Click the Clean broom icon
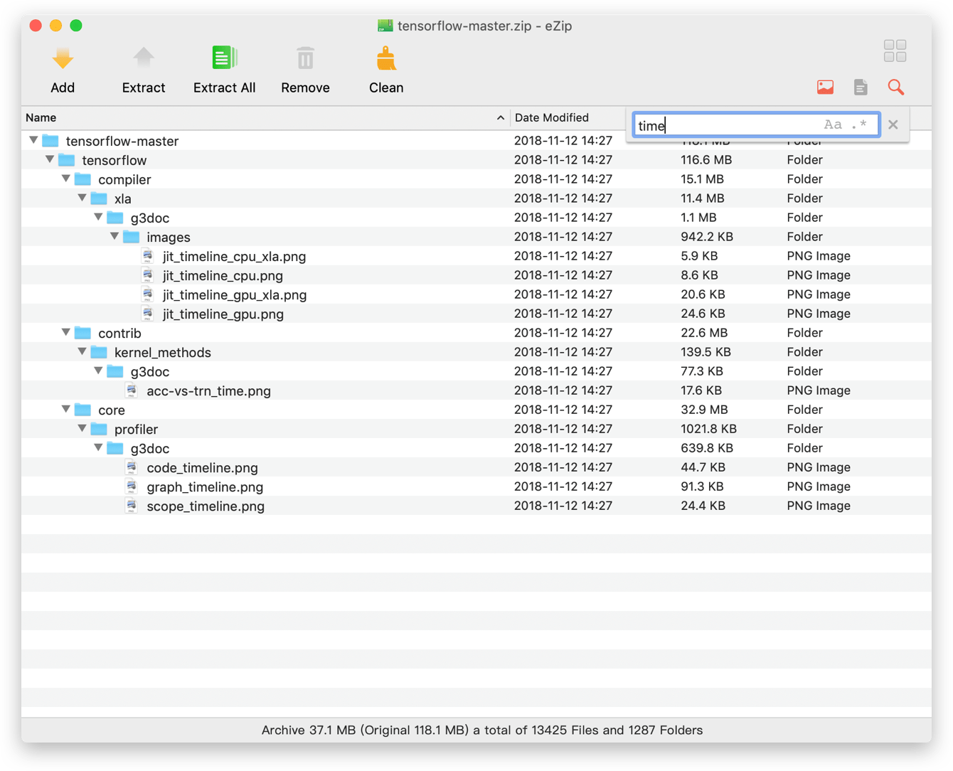The width and height of the screenshot is (953, 771). point(386,59)
